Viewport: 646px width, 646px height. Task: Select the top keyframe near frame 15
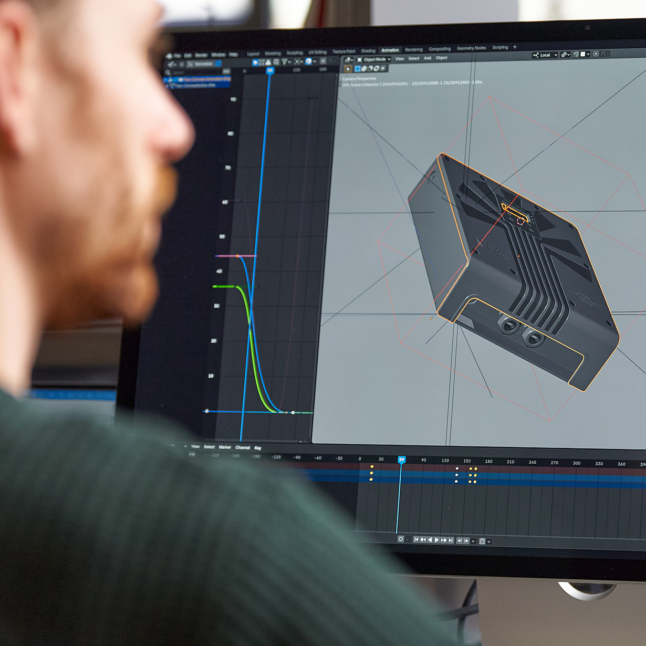point(372,466)
